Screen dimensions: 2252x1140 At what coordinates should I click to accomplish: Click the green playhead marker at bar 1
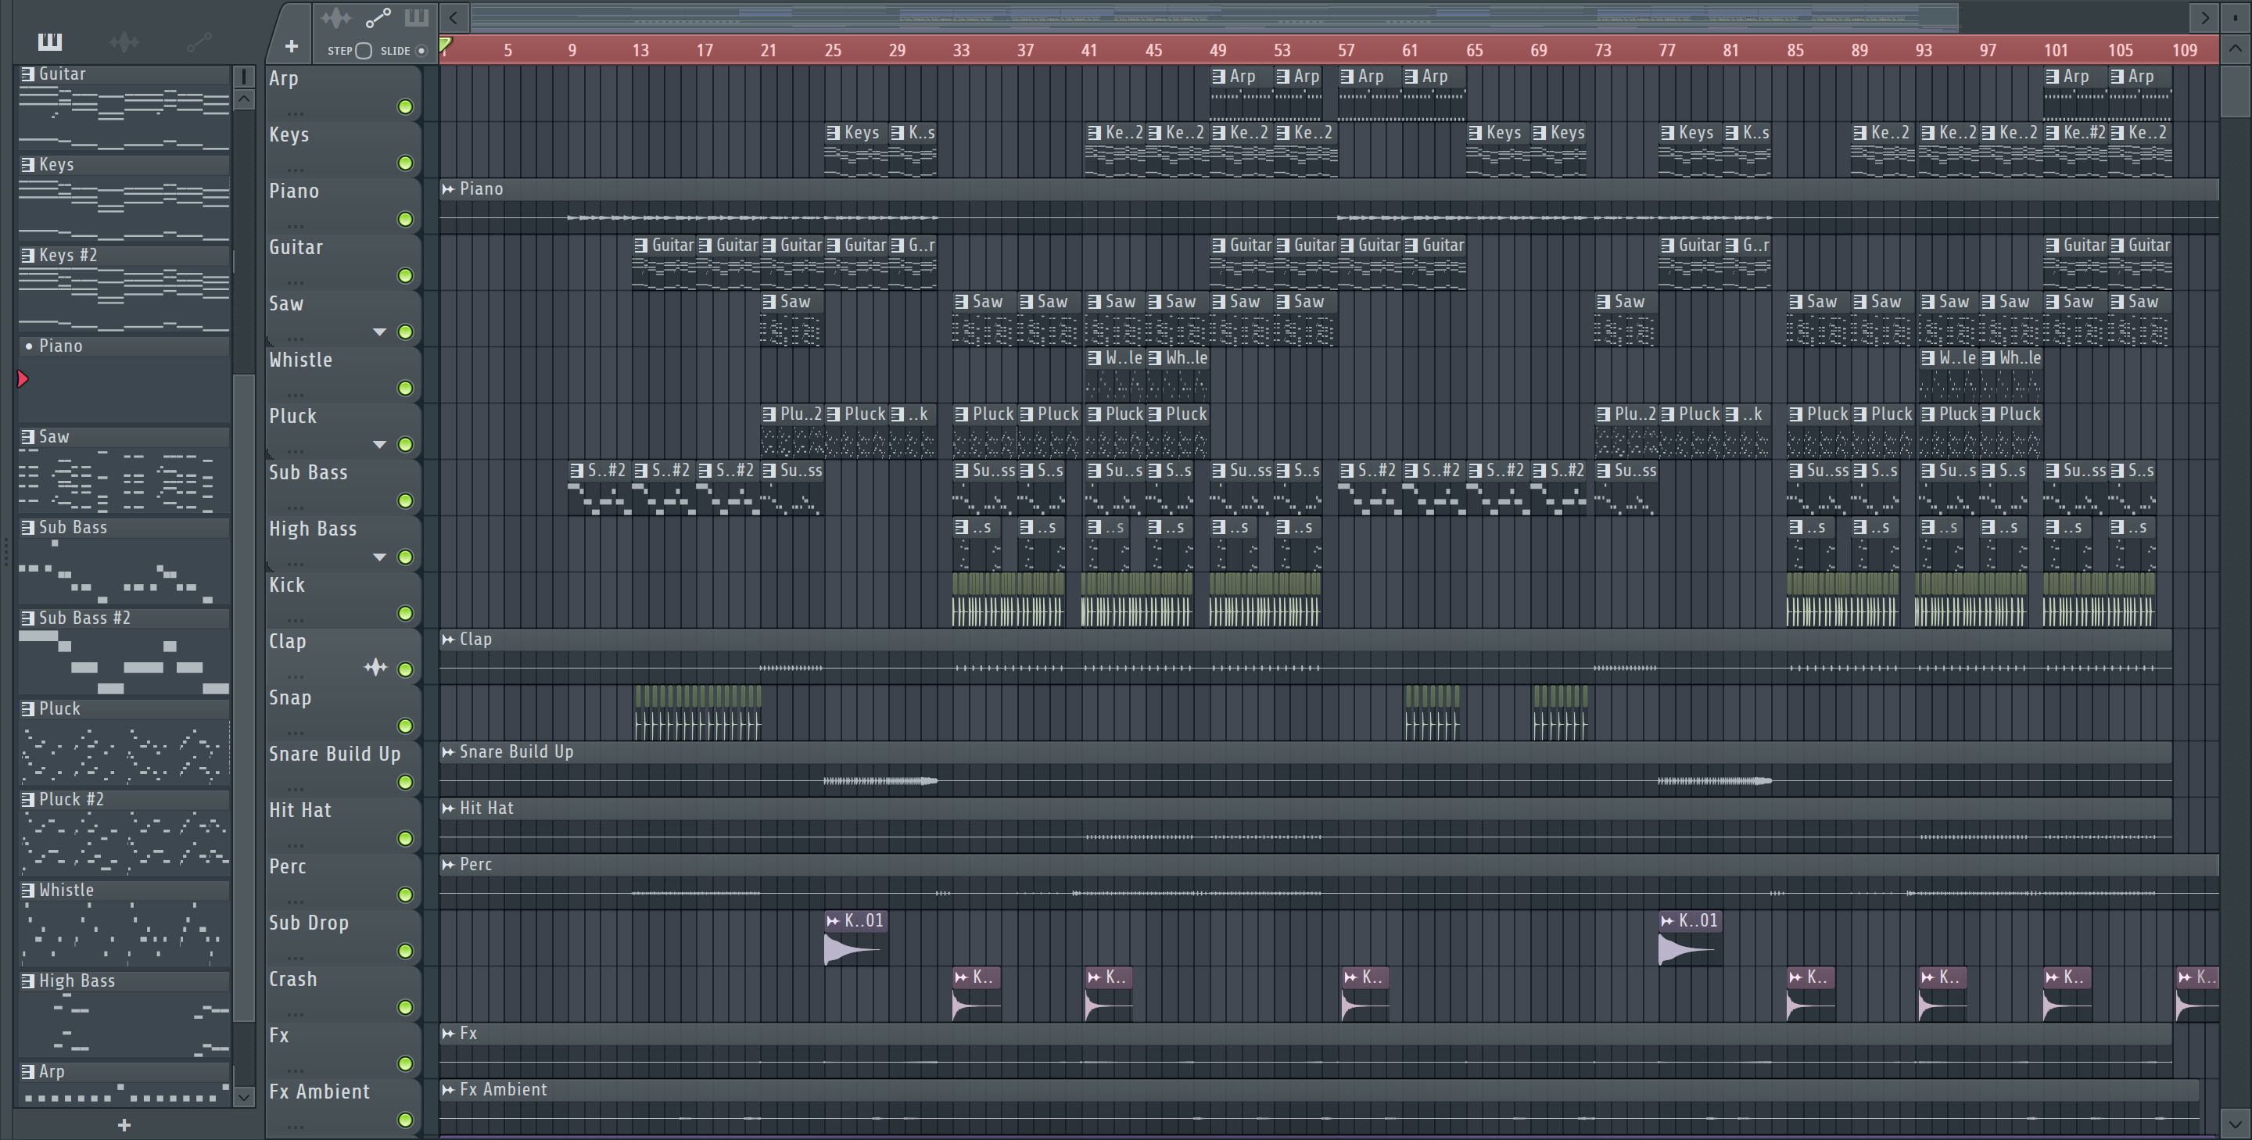445,44
